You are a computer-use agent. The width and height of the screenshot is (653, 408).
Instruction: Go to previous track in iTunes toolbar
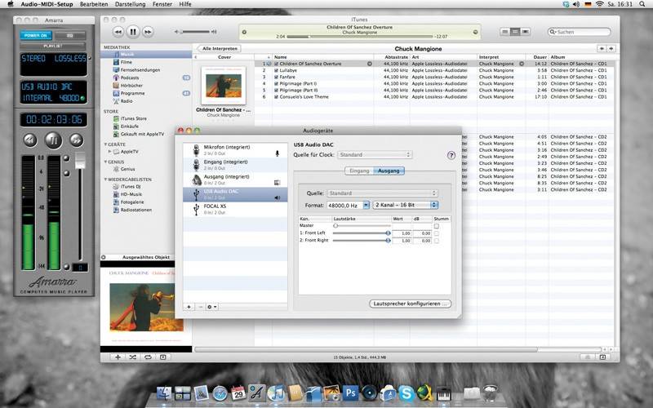pyautogui.click(x=118, y=32)
